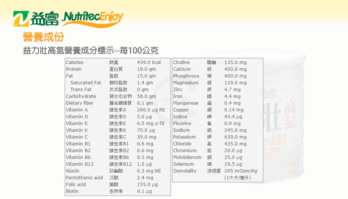Viewport: 348px width, 199px height.
Task: Select the 6.5 mg α-TE value
Action: pos(151,123)
